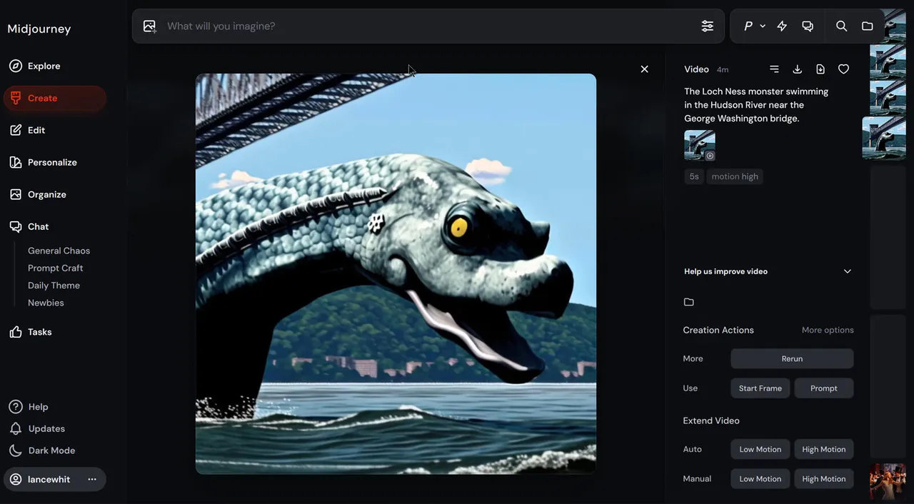This screenshot has height=504, width=914.
Task: Click the Auto extend High Motion button
Action: pyautogui.click(x=823, y=449)
